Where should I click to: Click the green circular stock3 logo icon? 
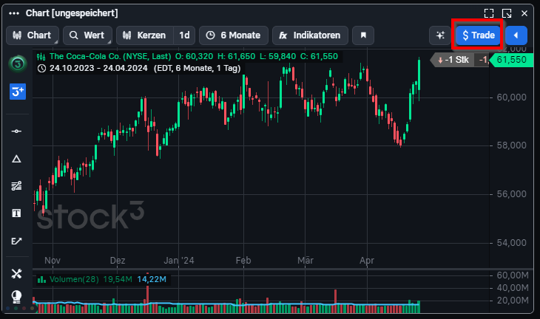click(x=18, y=64)
